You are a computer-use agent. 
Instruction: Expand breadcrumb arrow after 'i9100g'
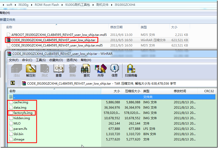[32, 5]
